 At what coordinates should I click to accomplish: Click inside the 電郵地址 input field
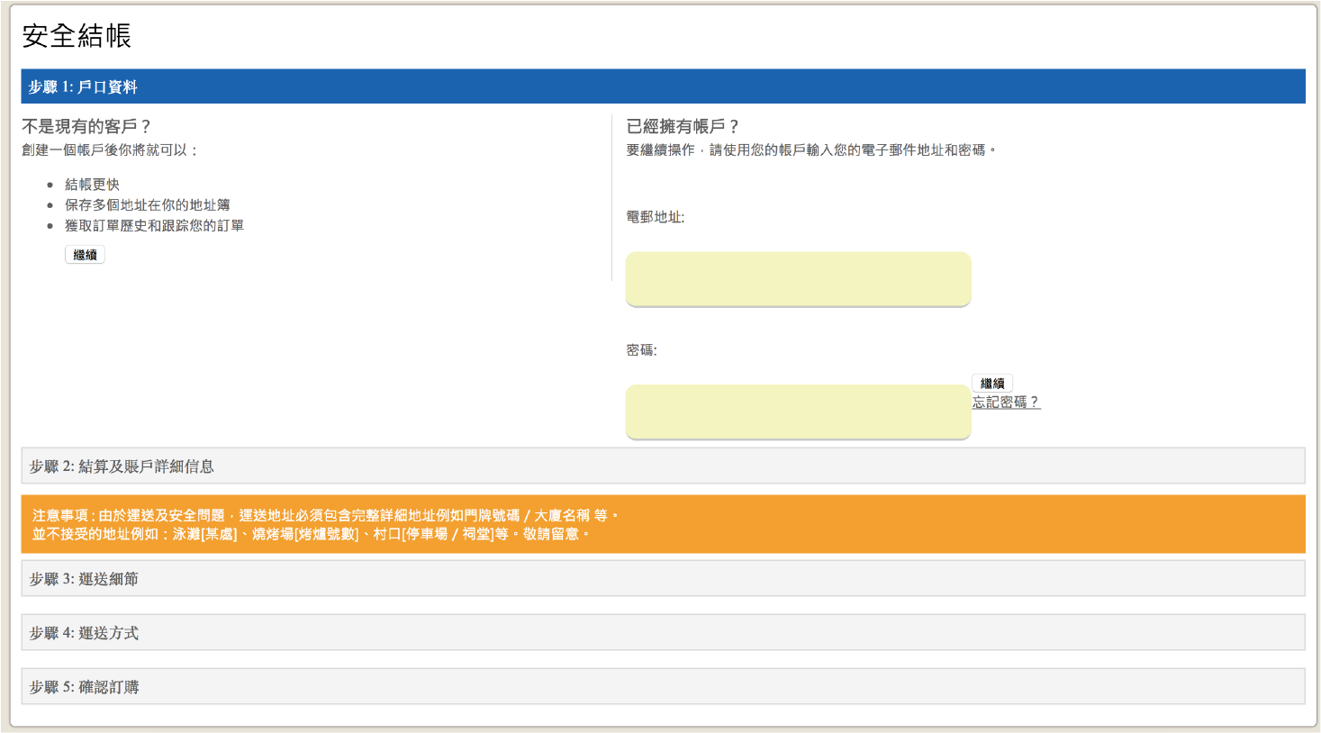798,278
